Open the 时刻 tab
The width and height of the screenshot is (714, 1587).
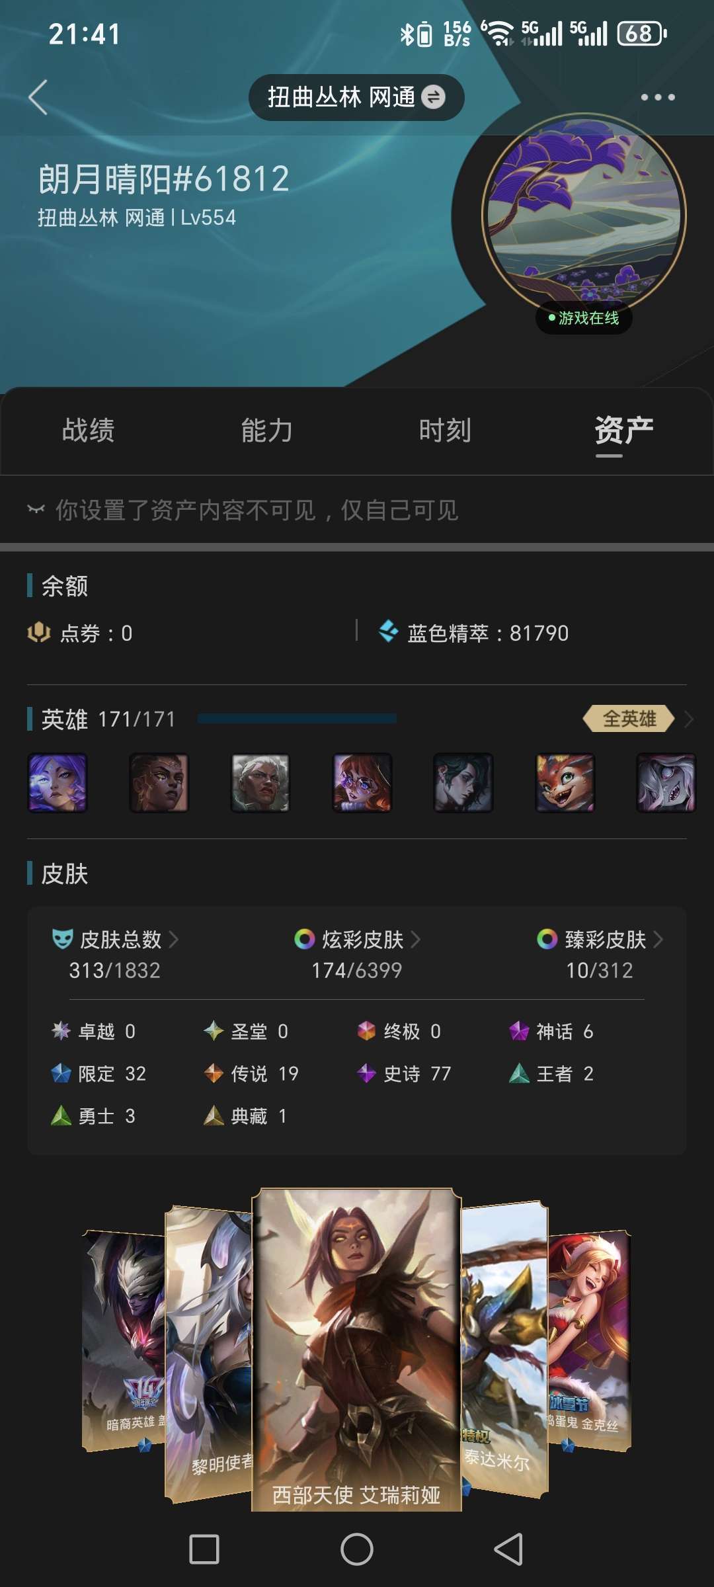tap(445, 430)
